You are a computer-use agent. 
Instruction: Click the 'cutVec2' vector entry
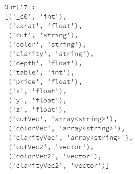click(x=51, y=147)
